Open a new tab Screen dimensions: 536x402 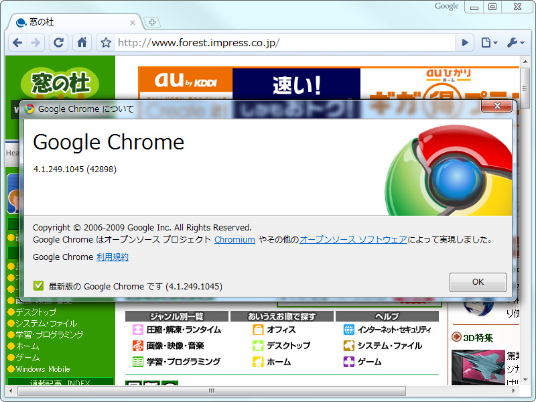coord(151,22)
